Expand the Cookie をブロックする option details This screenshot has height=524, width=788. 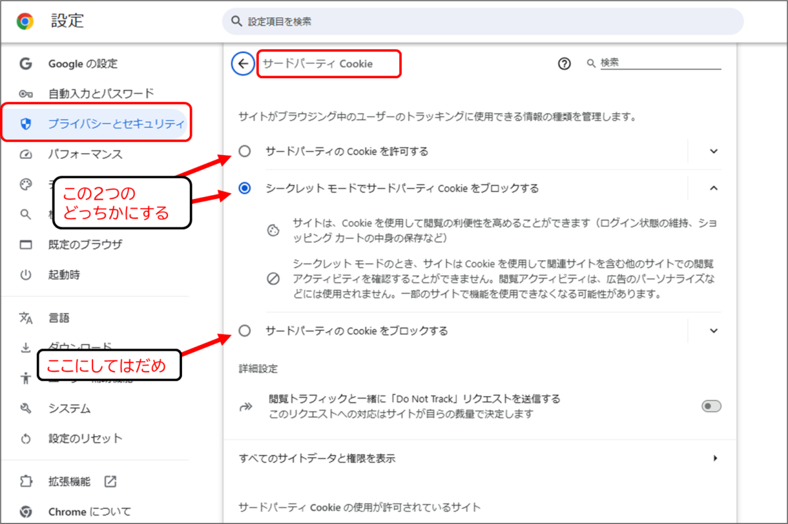click(x=714, y=331)
